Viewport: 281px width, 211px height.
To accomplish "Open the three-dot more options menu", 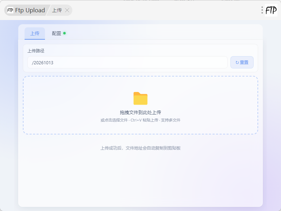I will click(262, 10).
